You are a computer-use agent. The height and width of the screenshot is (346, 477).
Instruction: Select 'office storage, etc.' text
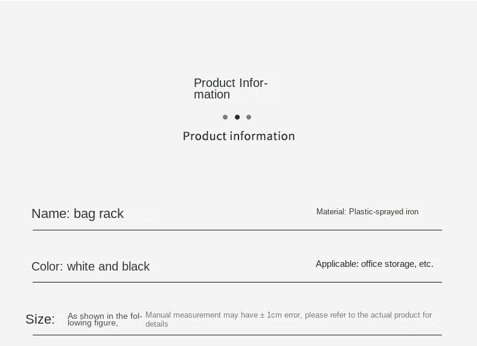click(x=397, y=264)
